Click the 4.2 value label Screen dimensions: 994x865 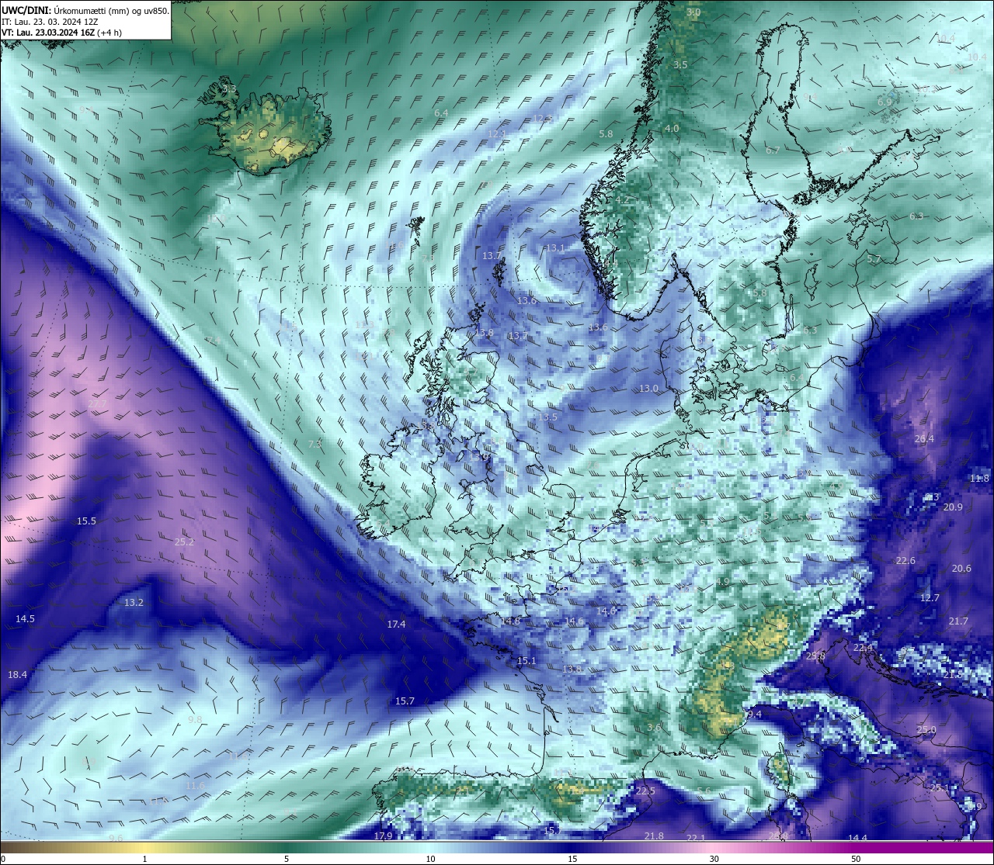[x=622, y=199]
